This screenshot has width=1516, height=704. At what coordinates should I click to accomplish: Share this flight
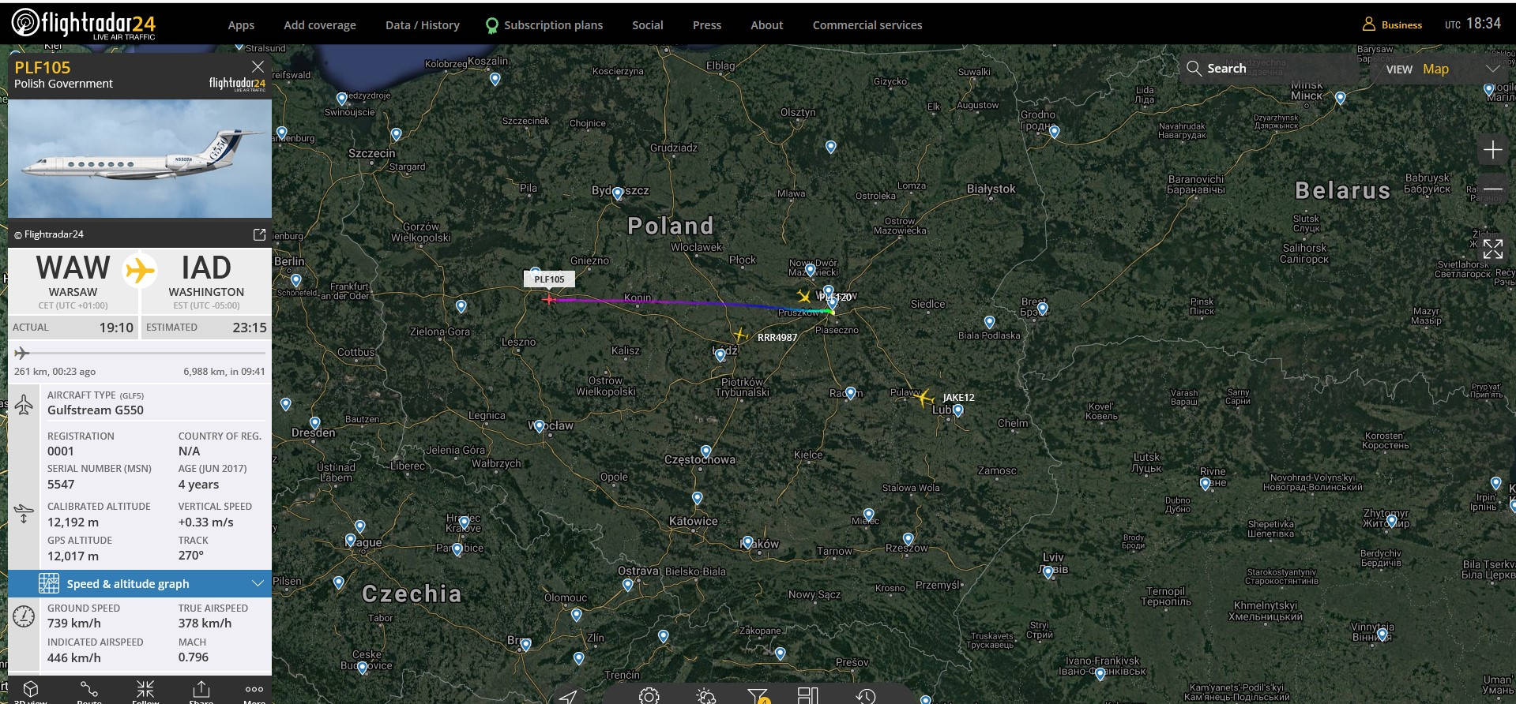(201, 691)
